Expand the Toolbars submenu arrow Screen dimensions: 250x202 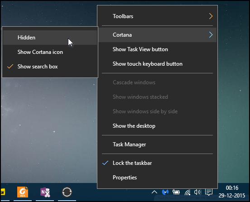coord(211,16)
